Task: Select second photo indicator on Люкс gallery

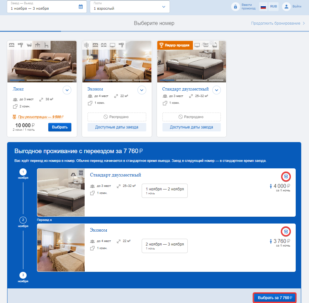Action: pos(34,80)
